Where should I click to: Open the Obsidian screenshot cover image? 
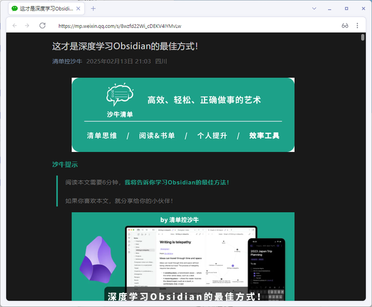click(183, 256)
